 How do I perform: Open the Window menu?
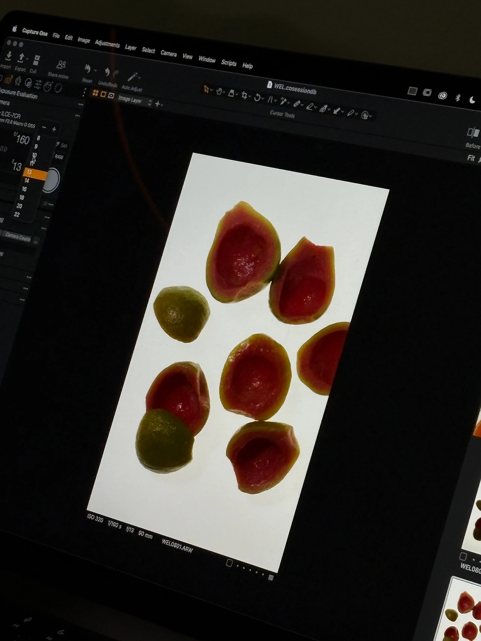point(207,59)
